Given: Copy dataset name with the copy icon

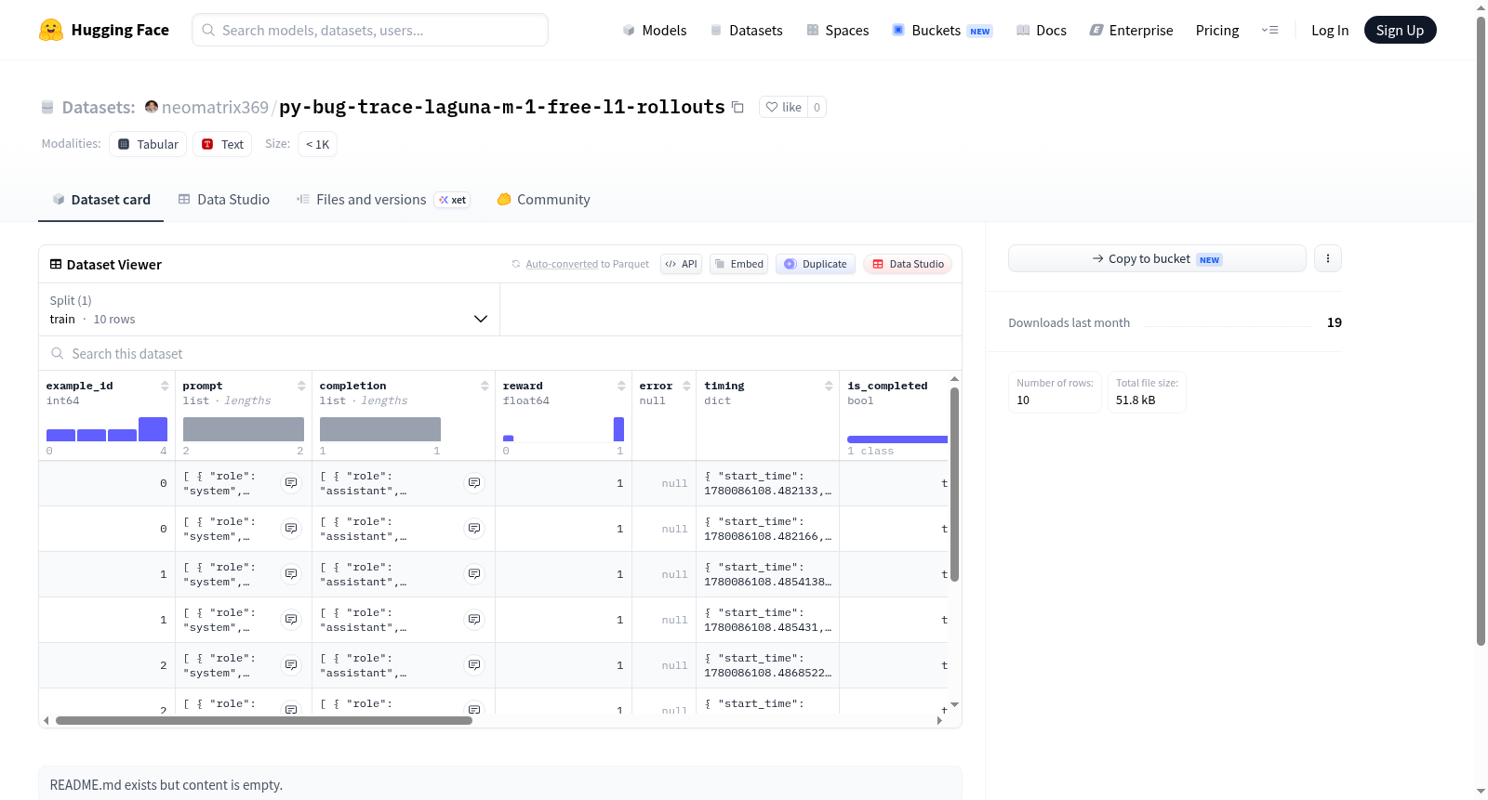Looking at the screenshot, I should [x=737, y=107].
